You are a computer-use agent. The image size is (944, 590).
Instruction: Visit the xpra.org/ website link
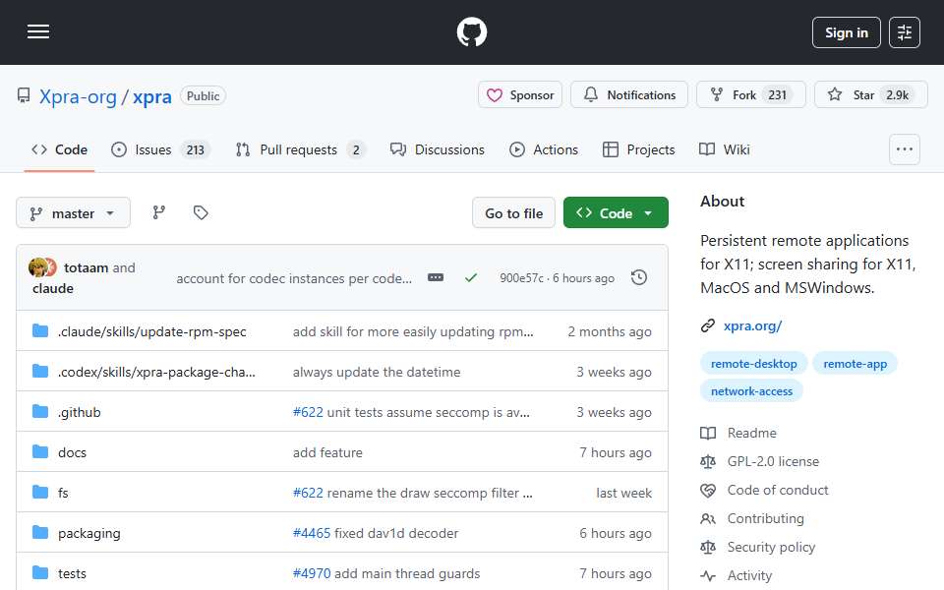tap(752, 325)
